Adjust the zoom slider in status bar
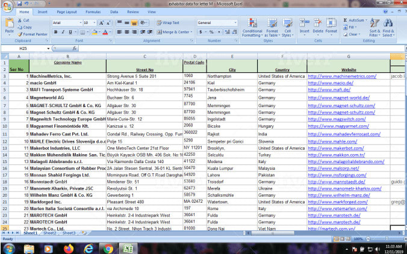 (x=387, y=239)
